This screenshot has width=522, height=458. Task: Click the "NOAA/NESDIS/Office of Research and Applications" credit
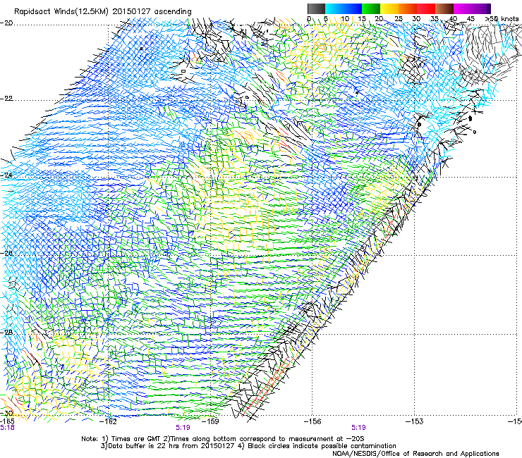[x=415, y=454]
